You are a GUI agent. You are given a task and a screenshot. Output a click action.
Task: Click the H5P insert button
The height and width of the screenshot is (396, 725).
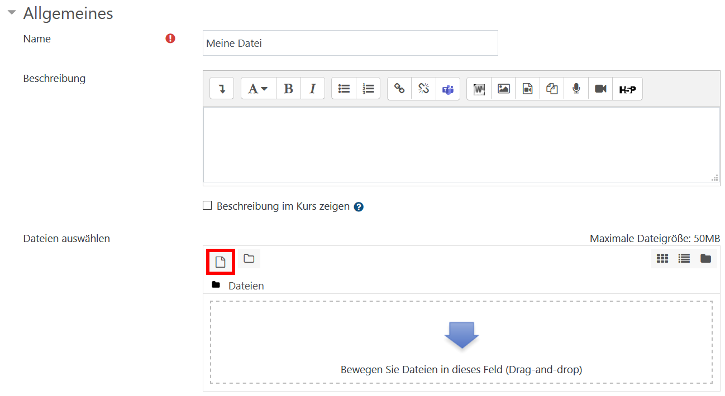point(627,89)
